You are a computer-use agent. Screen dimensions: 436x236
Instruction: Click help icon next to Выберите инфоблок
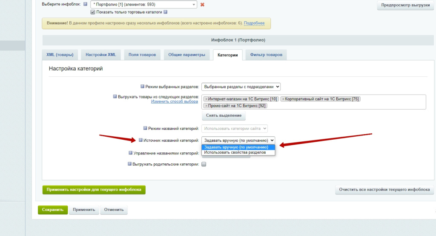(85, 4)
